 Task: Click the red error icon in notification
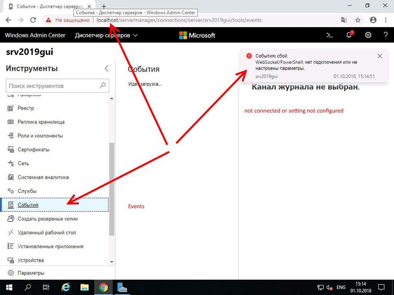click(249, 56)
